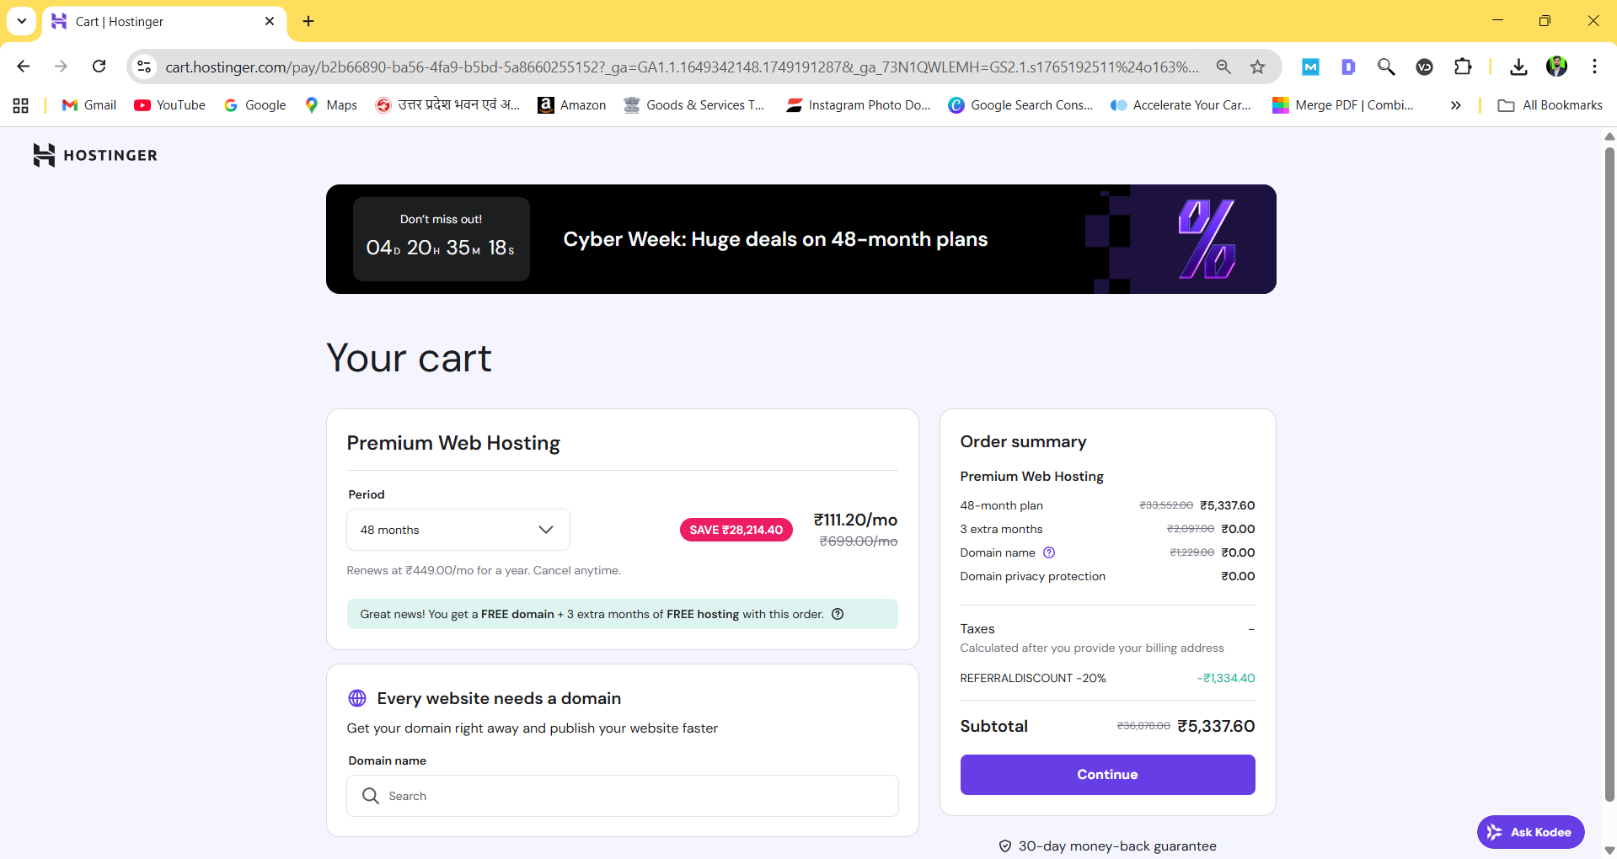Click the domain name search field
This screenshot has width=1617, height=859.
(x=622, y=795)
